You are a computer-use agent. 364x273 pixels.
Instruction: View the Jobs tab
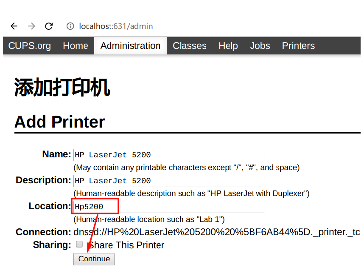point(260,46)
